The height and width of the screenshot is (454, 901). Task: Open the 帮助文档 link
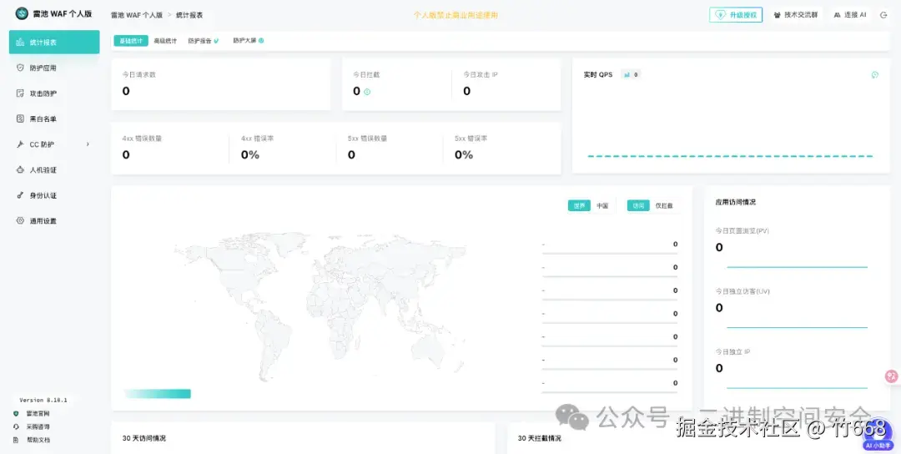click(x=38, y=440)
